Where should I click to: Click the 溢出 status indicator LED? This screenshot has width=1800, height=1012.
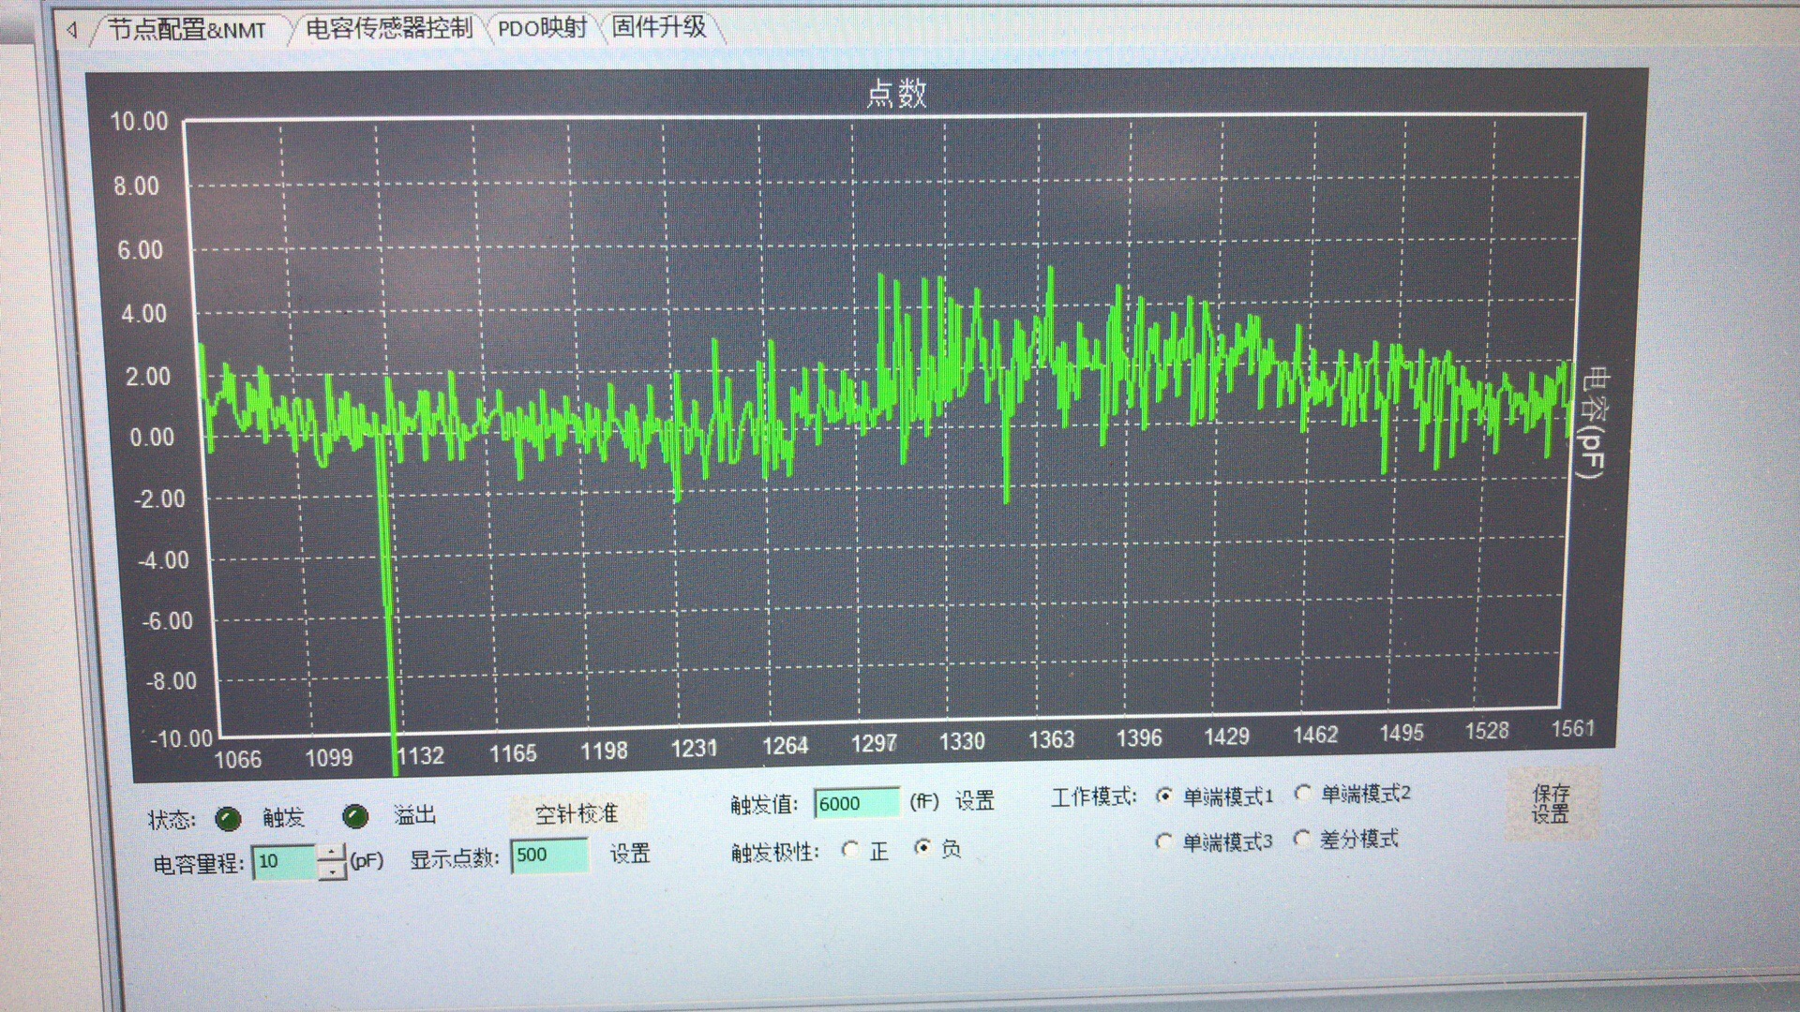pyautogui.click(x=355, y=817)
